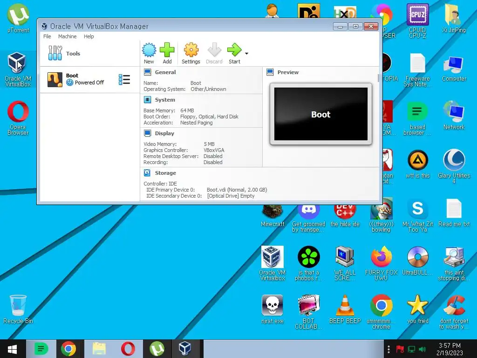Select Opera Browser desktop icon
The width and height of the screenshot is (477, 358).
[18, 118]
